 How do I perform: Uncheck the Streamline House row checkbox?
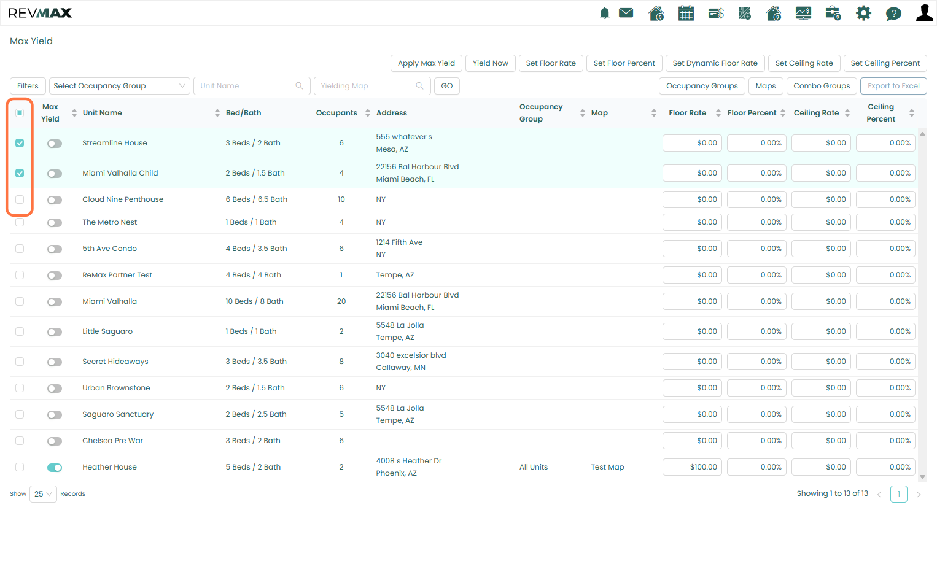[x=20, y=143]
